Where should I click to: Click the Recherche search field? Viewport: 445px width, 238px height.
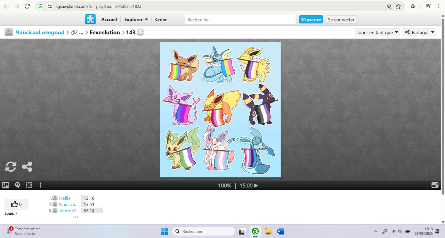point(240,20)
